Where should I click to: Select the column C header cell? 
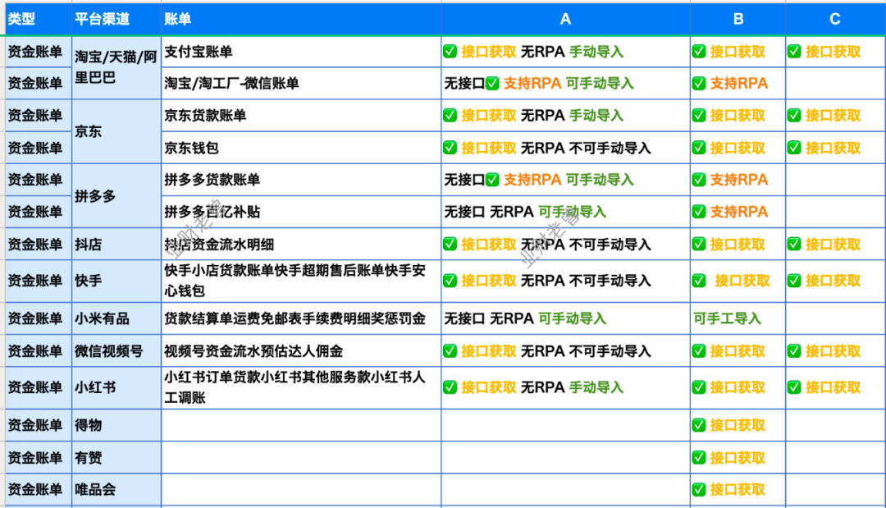coord(834,19)
